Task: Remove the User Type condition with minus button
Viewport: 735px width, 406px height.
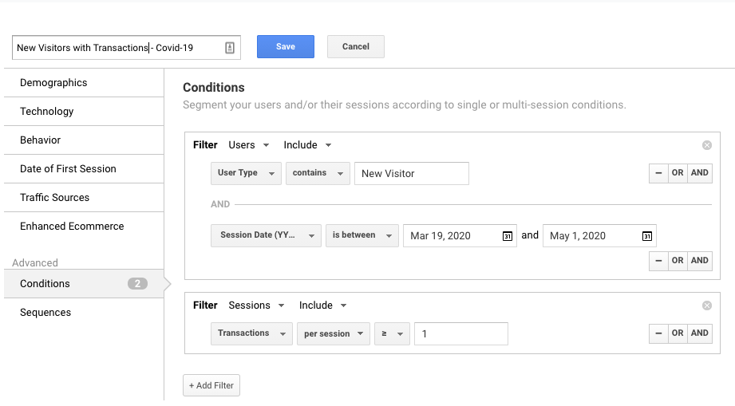Action: (658, 173)
